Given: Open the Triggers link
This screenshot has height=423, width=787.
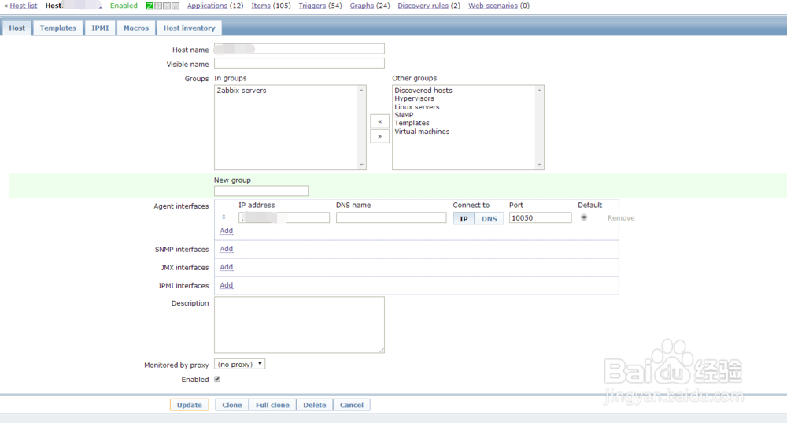Looking at the screenshot, I should [312, 6].
